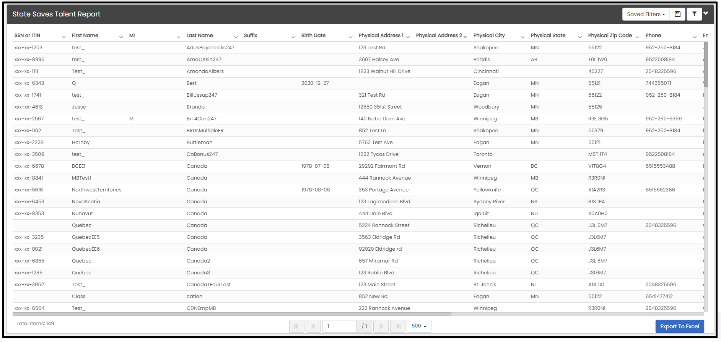Viewport: 721px width, 342px height.
Task: Open the SSN or ITIN column chevron menu
Action: click(x=63, y=37)
